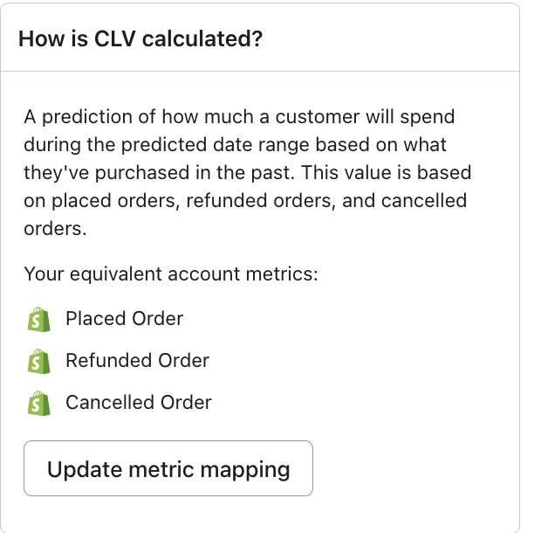Click the "Your equivalent account metrics:" text

[171, 274]
